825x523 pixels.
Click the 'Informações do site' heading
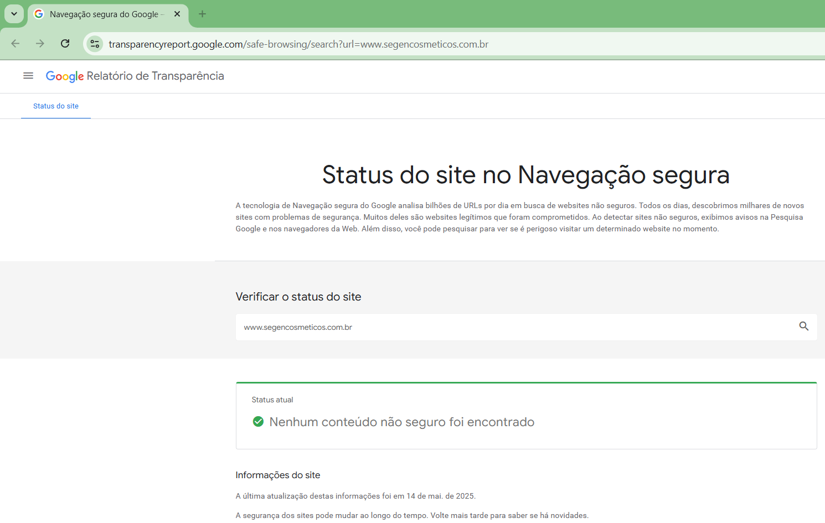[278, 475]
